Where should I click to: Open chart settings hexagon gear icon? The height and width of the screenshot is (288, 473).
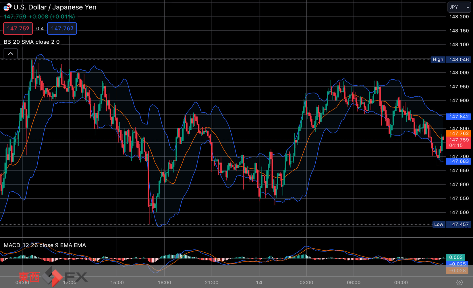click(x=460, y=283)
